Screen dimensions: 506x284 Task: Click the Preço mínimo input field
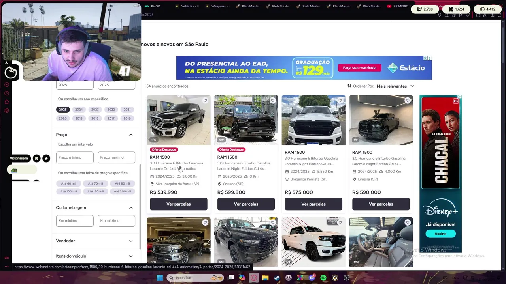[75, 157]
